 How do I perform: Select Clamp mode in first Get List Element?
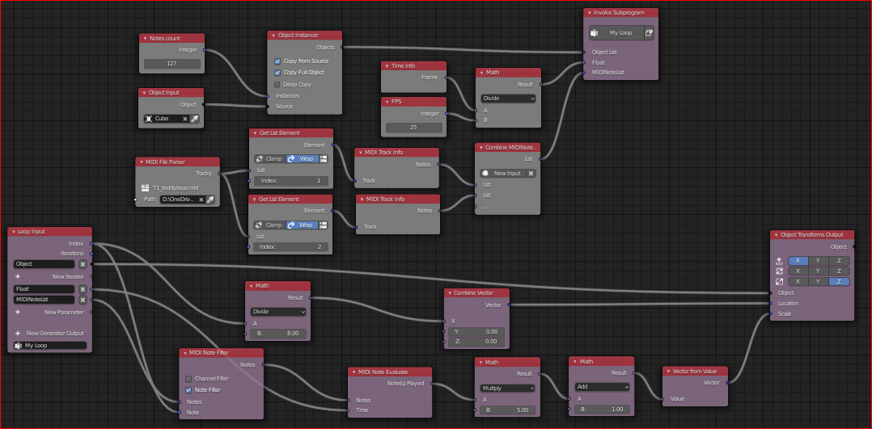(269, 159)
